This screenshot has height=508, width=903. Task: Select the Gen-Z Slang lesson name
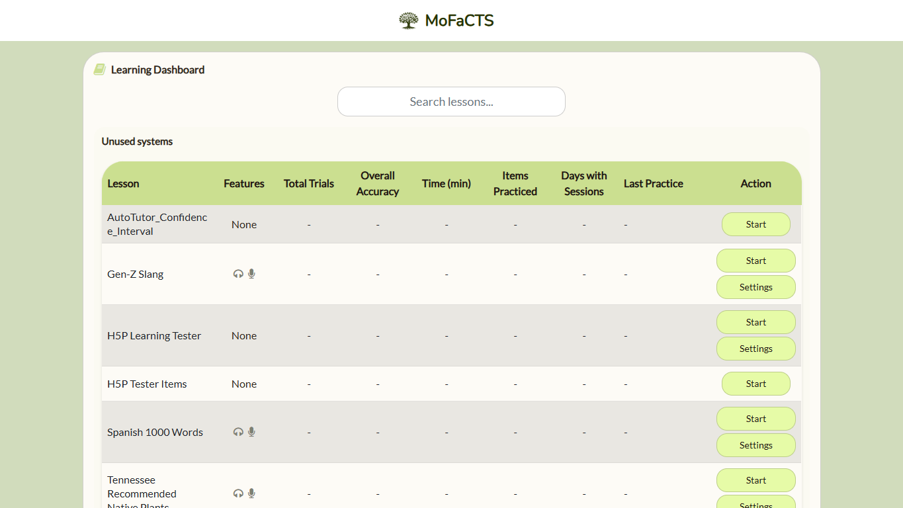136,274
